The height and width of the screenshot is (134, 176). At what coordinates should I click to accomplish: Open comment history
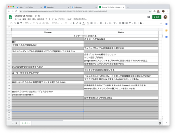click(x=149, y=17)
